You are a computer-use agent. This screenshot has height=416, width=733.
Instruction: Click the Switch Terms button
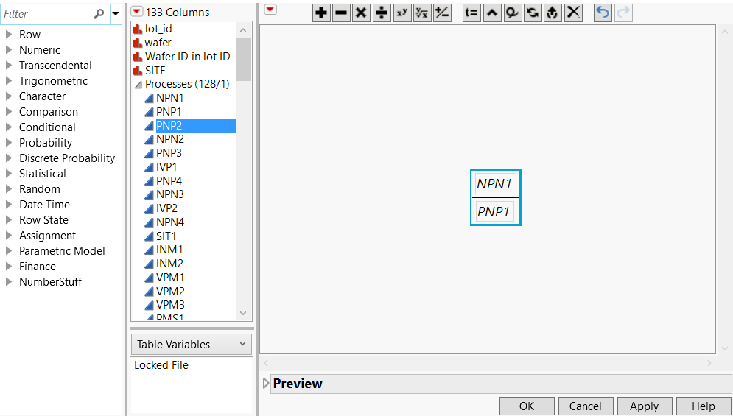[533, 13]
